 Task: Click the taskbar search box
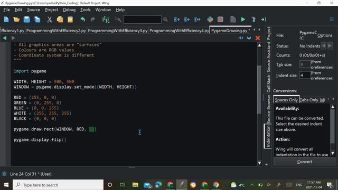click(58, 185)
